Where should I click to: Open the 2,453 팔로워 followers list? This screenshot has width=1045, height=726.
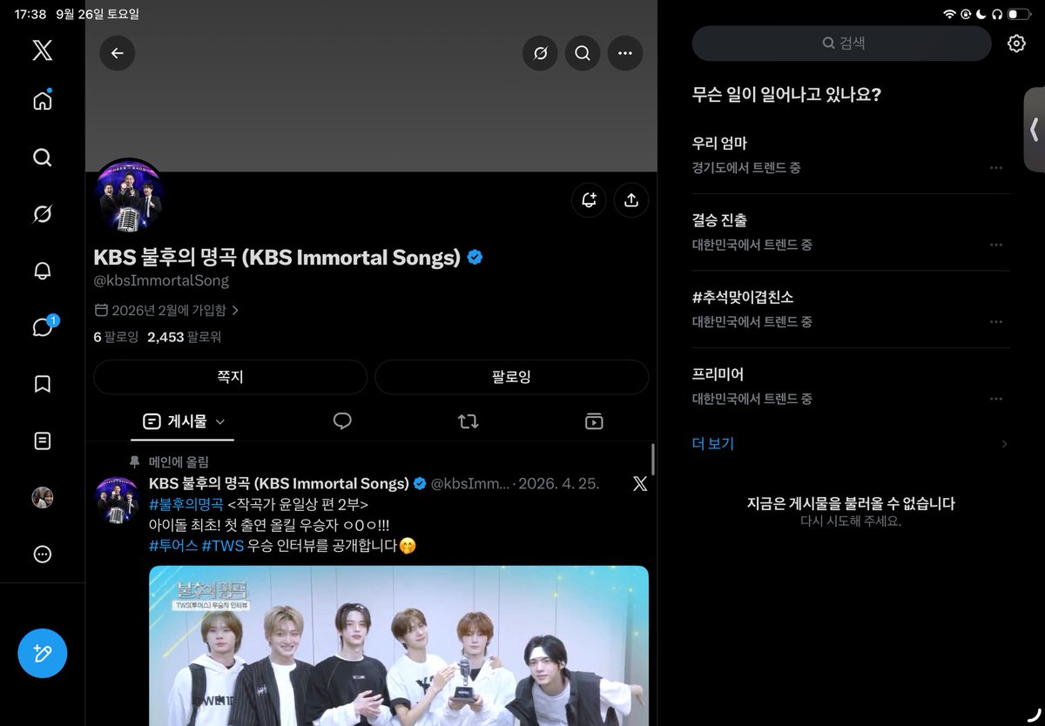tap(185, 337)
